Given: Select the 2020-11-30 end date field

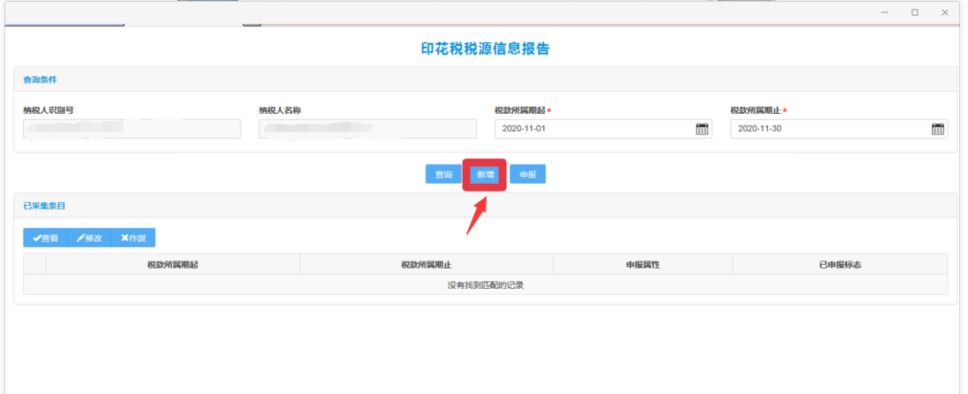Looking at the screenshot, I should (828, 129).
